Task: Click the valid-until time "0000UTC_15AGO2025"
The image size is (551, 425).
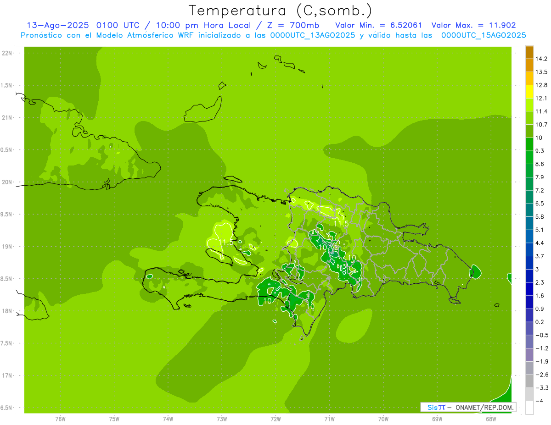Action: click(484, 35)
